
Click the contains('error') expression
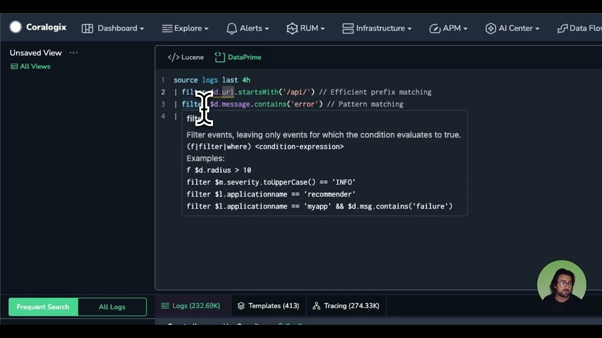288,104
